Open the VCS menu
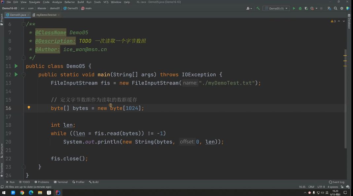The height and width of the screenshot is (196, 353). 106,2
